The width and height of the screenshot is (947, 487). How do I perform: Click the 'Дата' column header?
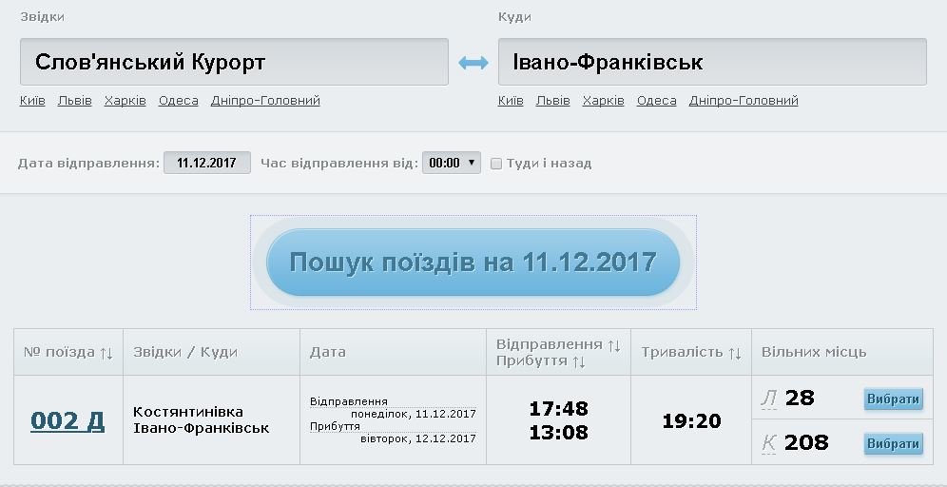pyautogui.click(x=327, y=352)
